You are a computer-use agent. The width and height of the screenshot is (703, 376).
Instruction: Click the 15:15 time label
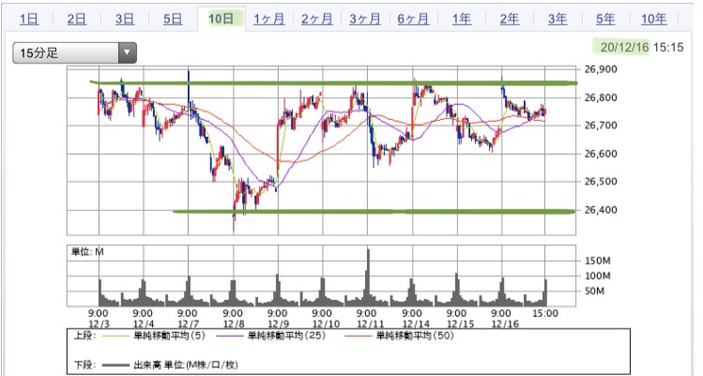coord(668,47)
